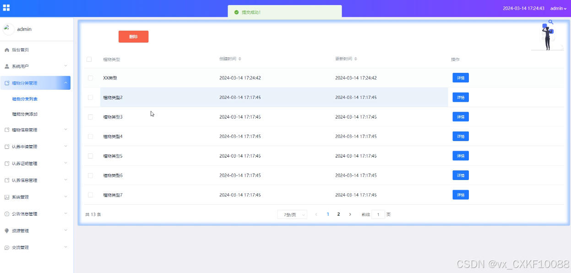The image size is (571, 273).
Task: Click the icon beside 认养证明管理
Action: tap(7, 164)
